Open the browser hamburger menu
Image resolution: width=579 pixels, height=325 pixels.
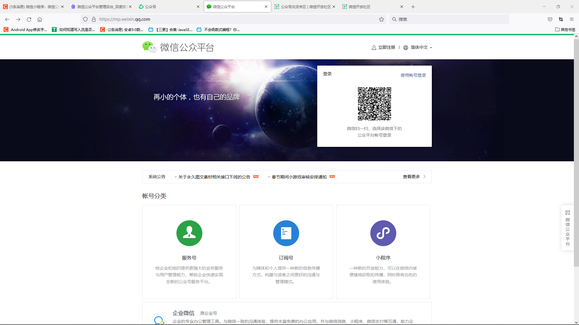coord(571,19)
